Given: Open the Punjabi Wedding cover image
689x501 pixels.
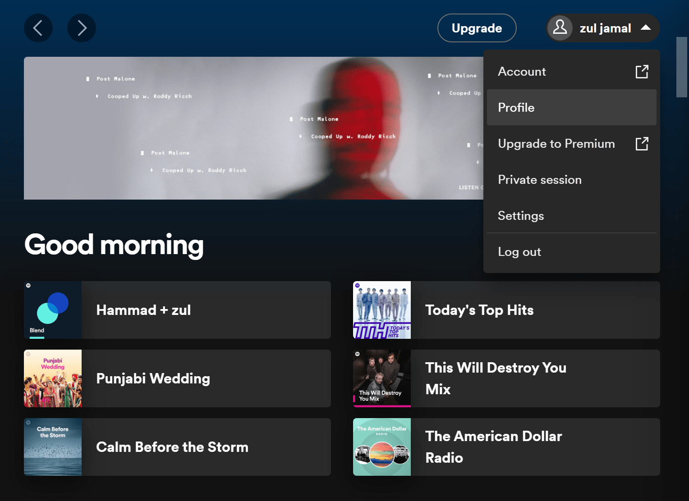Looking at the screenshot, I should pyautogui.click(x=53, y=378).
